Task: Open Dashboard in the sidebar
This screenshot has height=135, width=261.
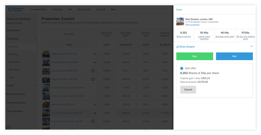Action: 13,30
